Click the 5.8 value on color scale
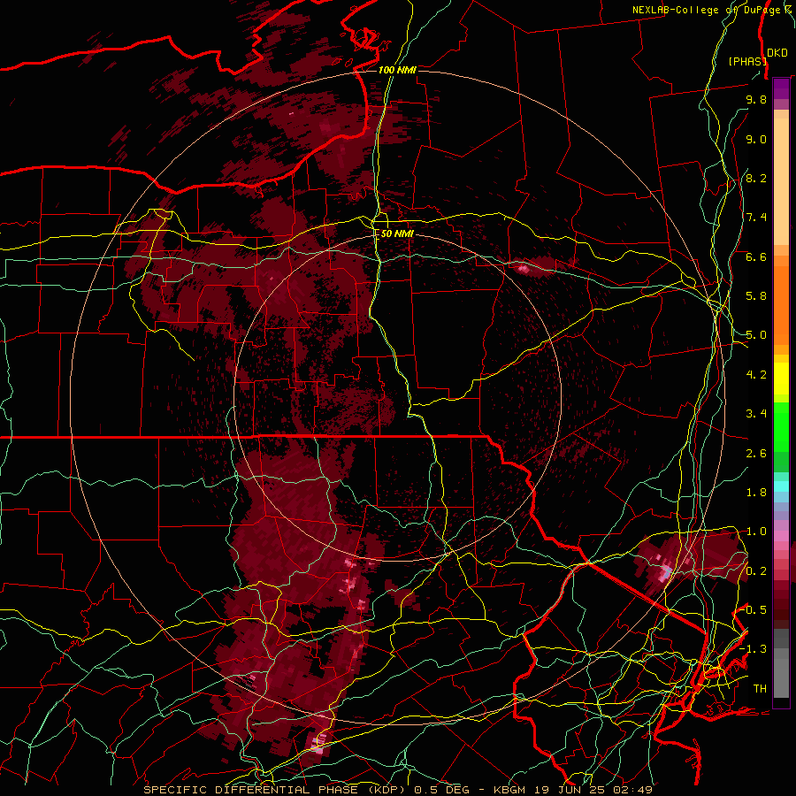796x796 pixels. (x=756, y=296)
